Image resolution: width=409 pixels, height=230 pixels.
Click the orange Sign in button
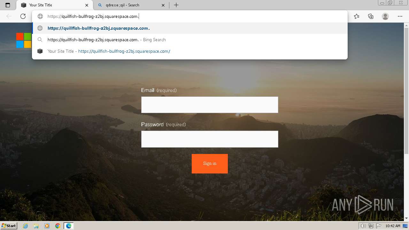click(210, 164)
